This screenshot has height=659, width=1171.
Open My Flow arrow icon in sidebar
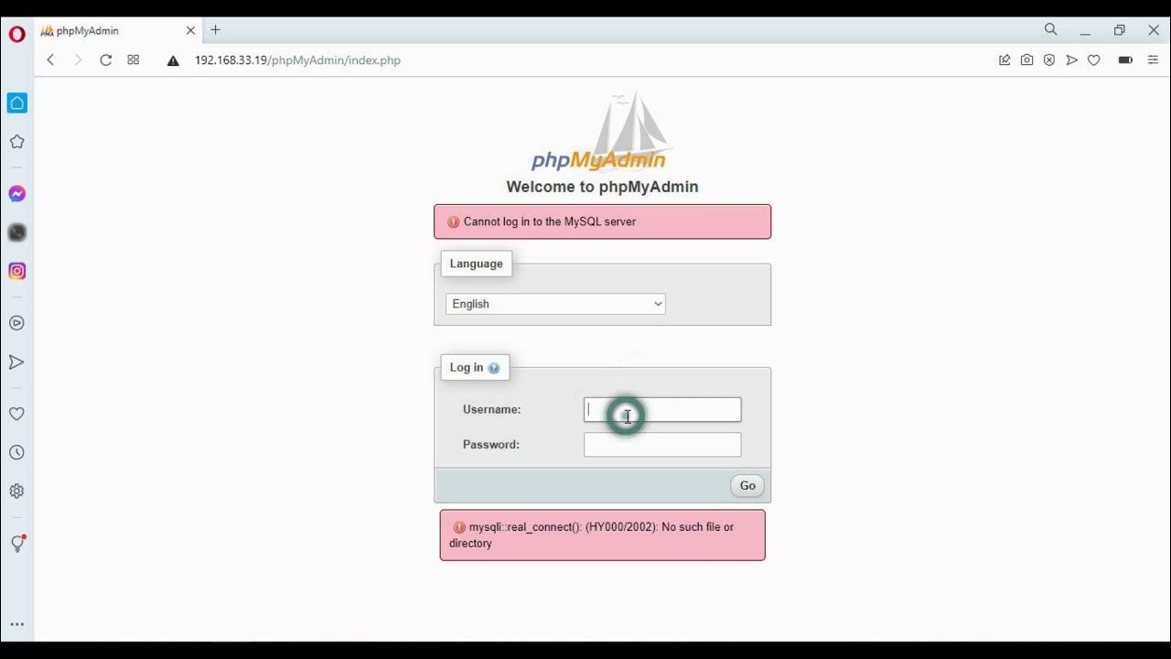click(x=16, y=362)
